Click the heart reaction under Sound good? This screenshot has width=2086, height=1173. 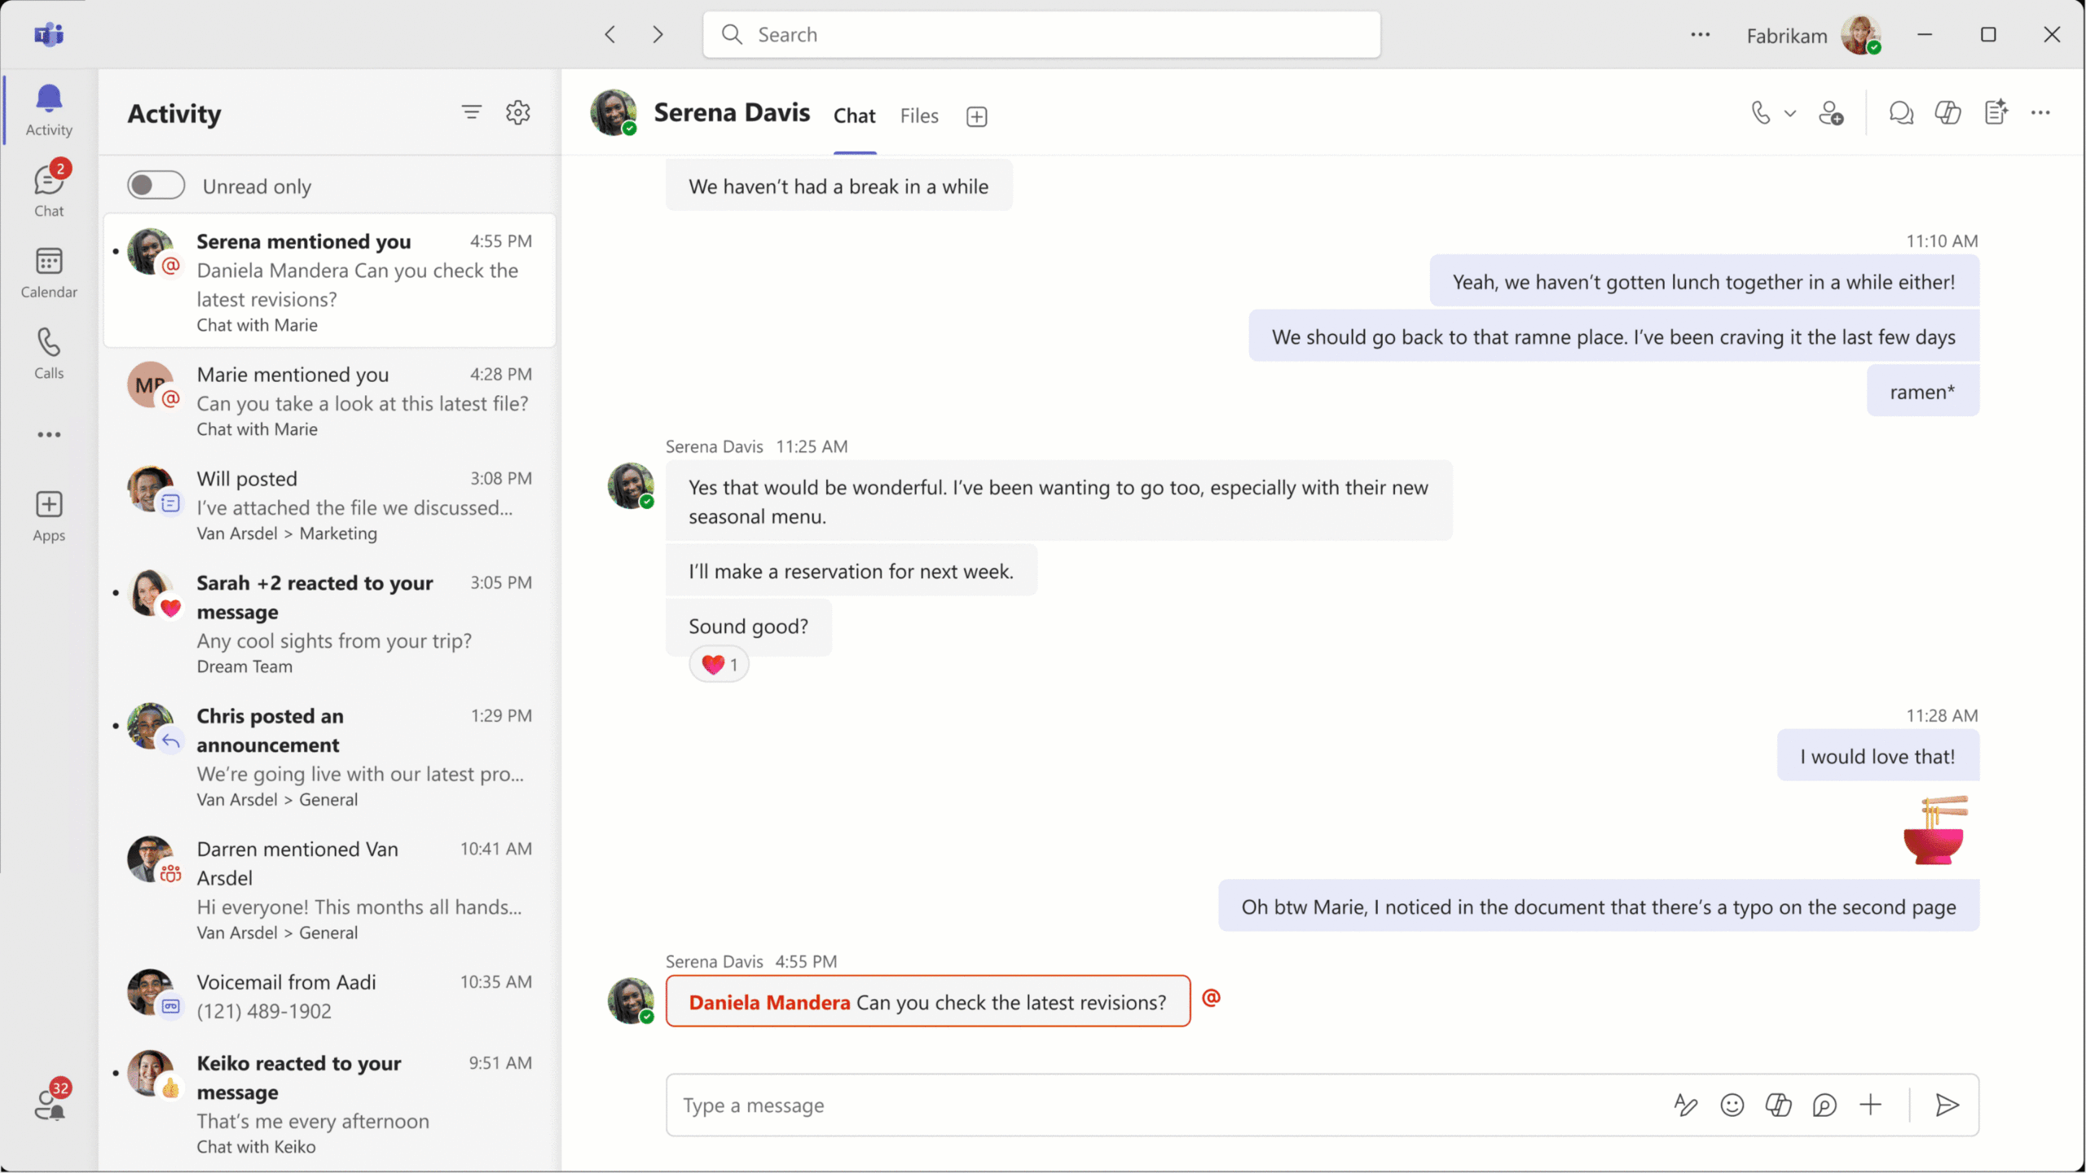pyautogui.click(x=718, y=664)
